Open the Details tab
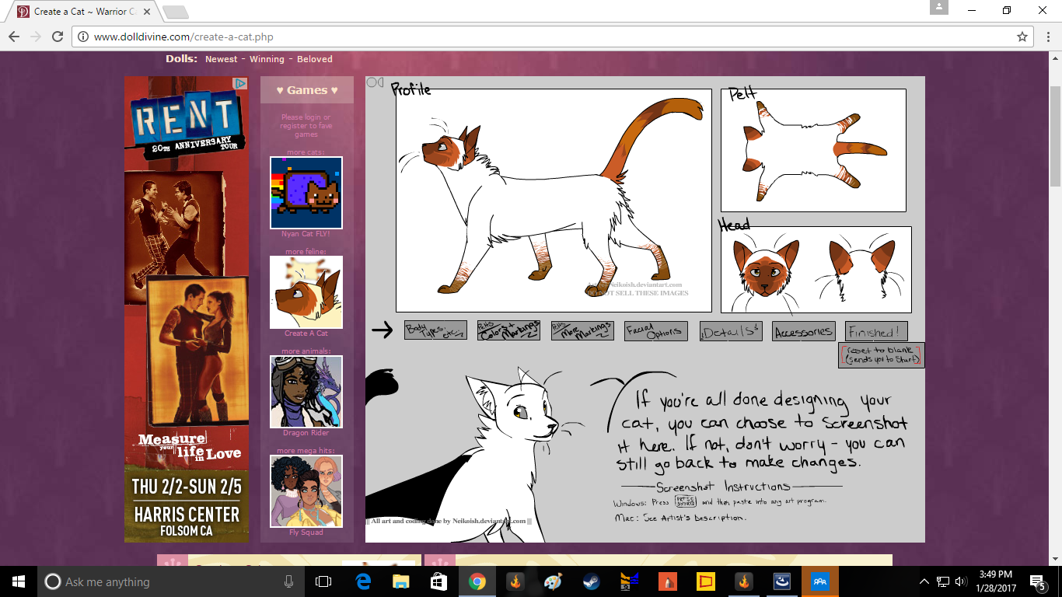The height and width of the screenshot is (597, 1062). pos(731,332)
